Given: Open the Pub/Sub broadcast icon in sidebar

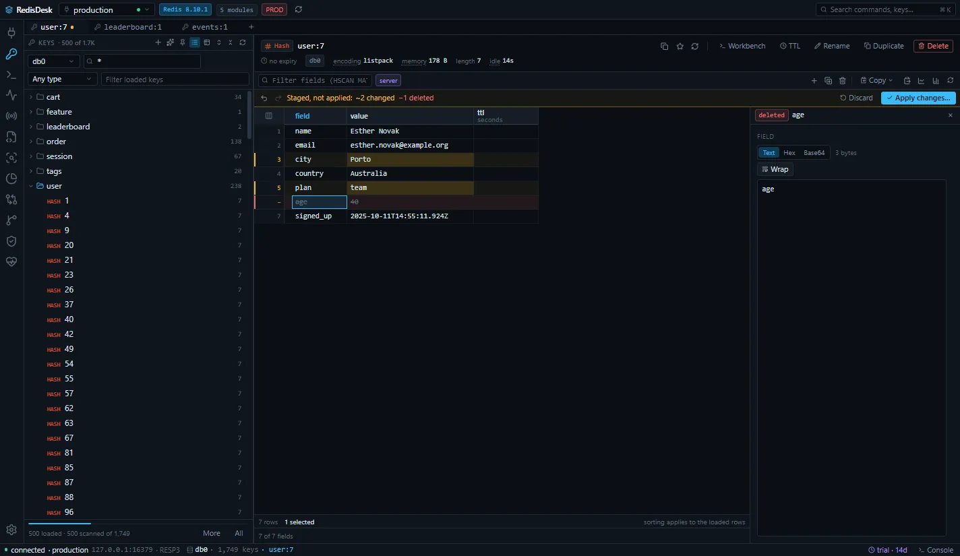Looking at the screenshot, I should [11, 116].
